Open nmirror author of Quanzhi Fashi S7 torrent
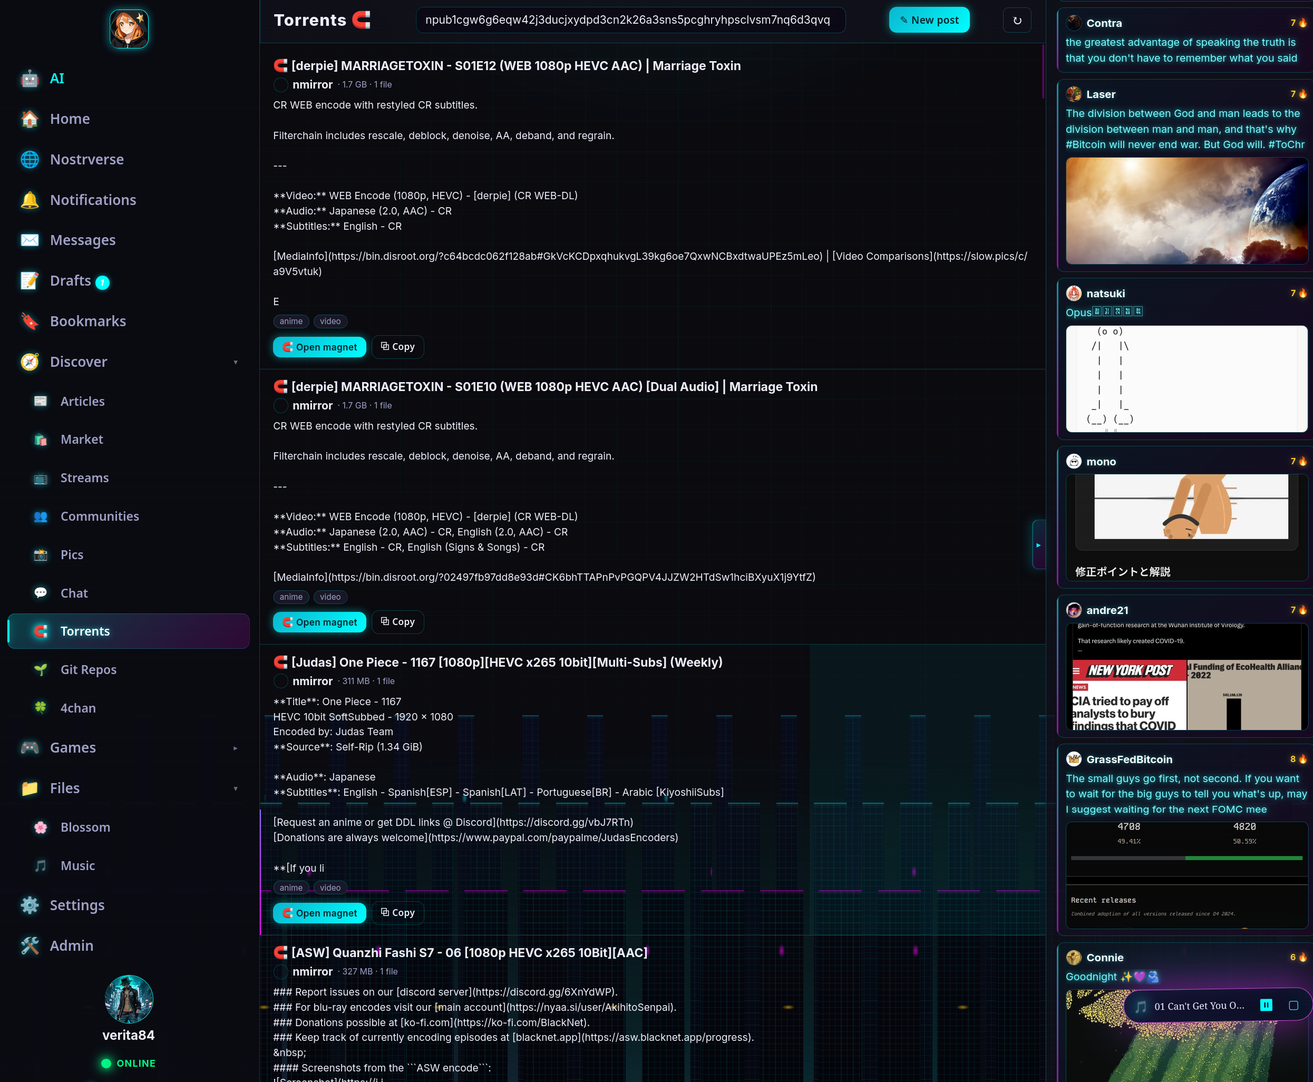 (313, 972)
